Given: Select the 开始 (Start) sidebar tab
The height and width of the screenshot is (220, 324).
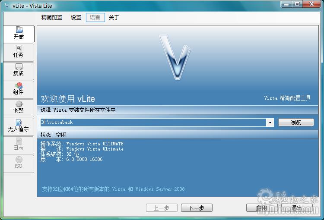Looking at the screenshot, I should pyautogui.click(x=19, y=34).
